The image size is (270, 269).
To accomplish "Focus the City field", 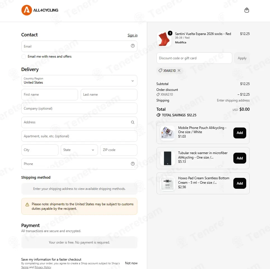I will point(40,150).
